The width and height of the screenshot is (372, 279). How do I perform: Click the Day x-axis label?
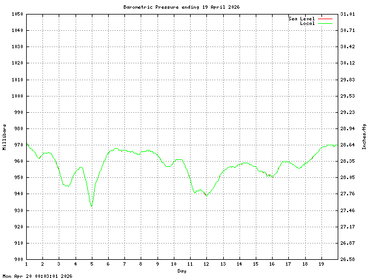click(182, 271)
